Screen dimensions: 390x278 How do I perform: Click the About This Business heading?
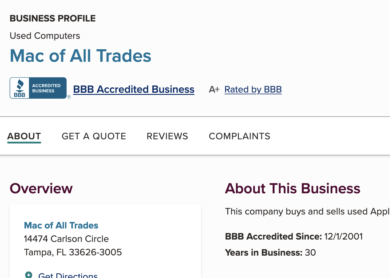(293, 189)
